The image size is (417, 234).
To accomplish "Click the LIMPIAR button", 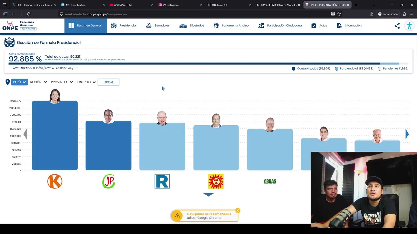I will [108, 82].
